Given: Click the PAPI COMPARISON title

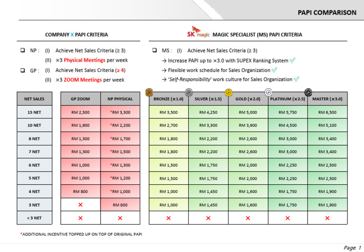Looking at the screenshot, I should pos(327,12).
